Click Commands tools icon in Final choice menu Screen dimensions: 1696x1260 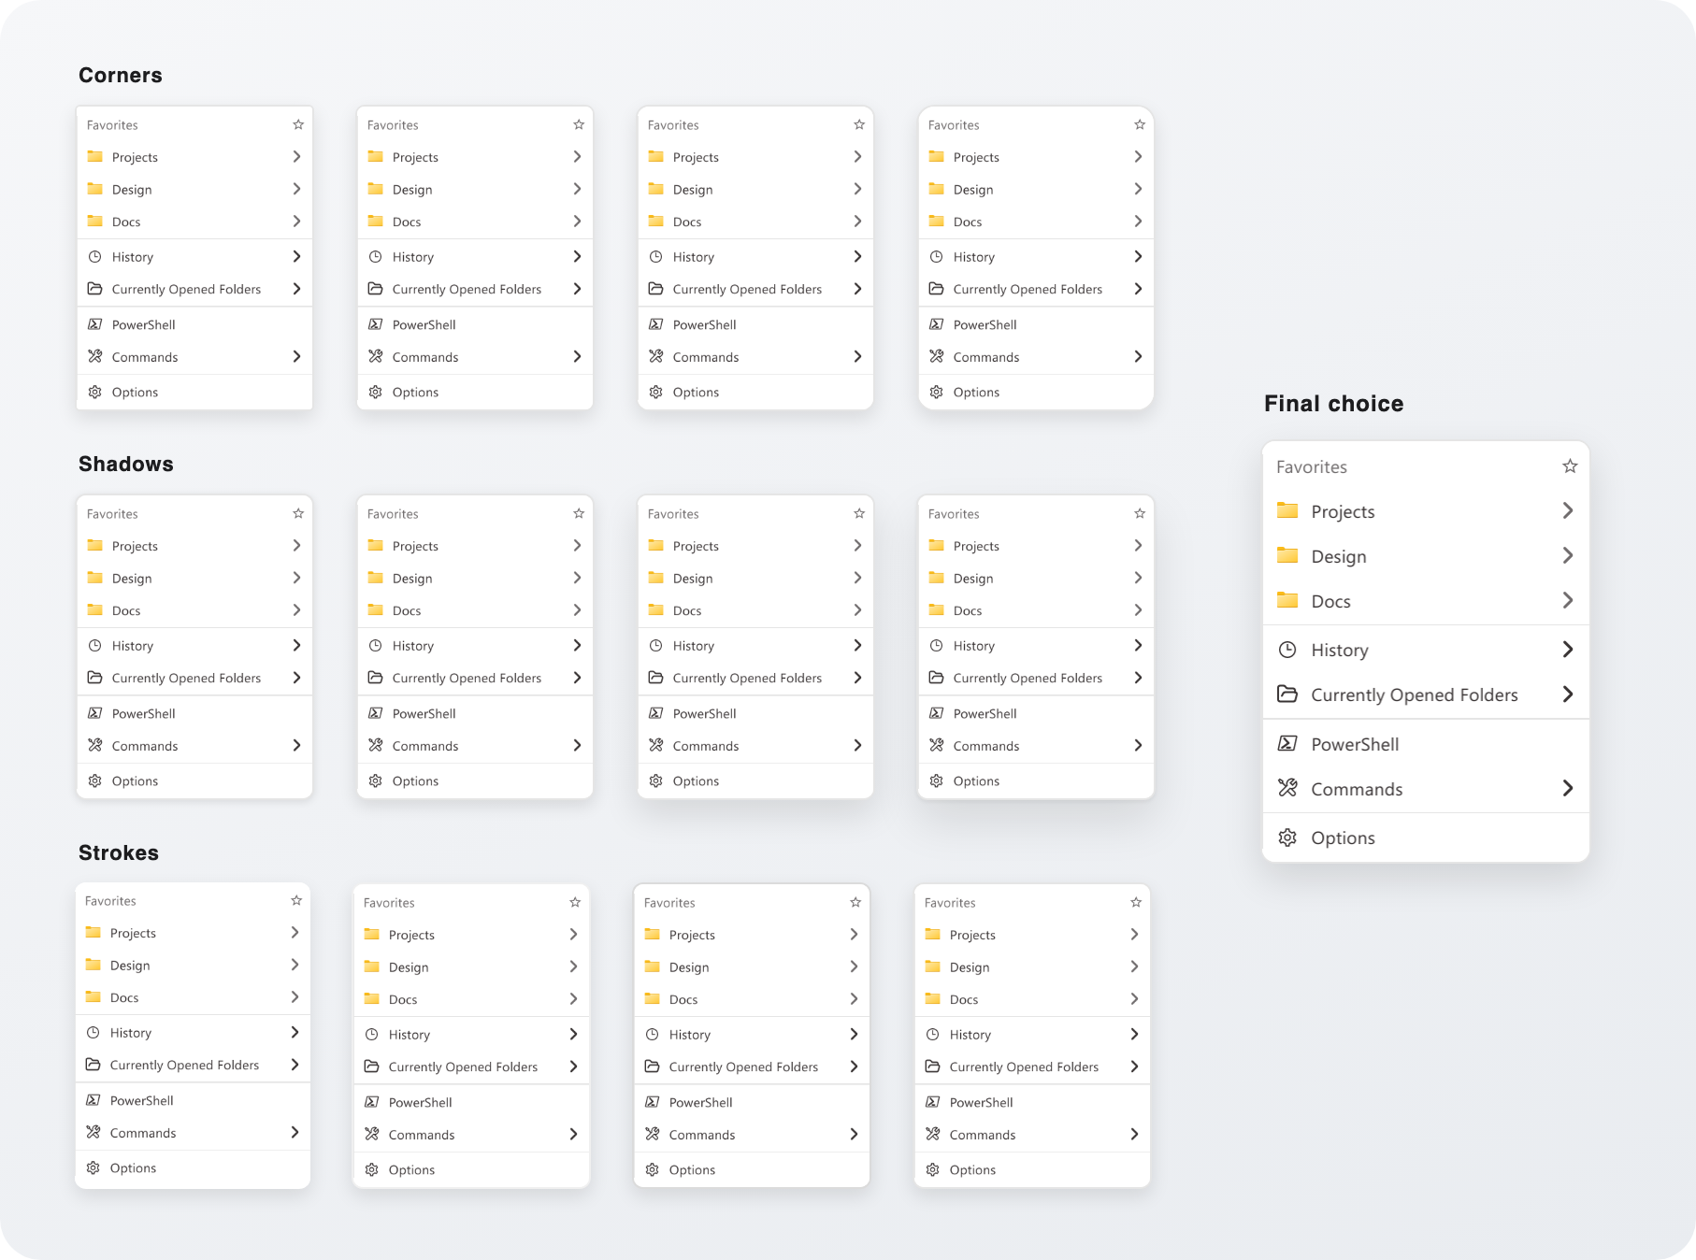[1287, 788]
